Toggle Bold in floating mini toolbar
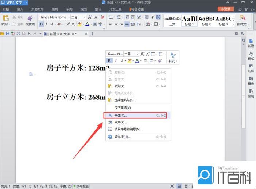Image resolution: width=256 pixels, height=189 pixels. point(109,61)
